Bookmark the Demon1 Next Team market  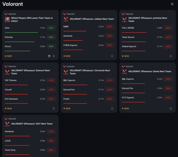(54, 108)
